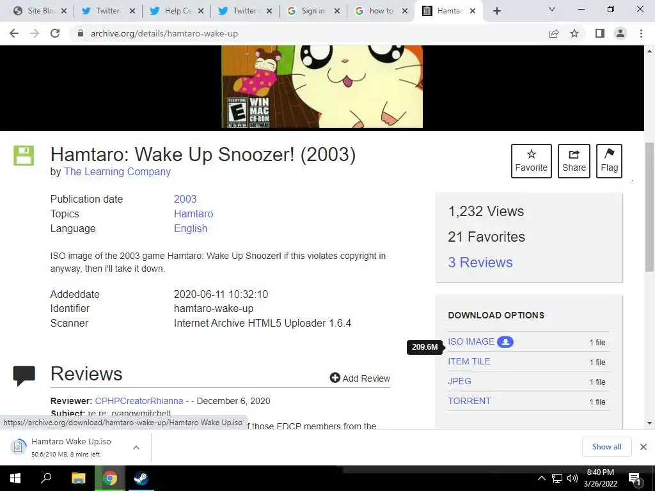The width and height of the screenshot is (655, 491).
Task: Switch to the Site Blo tab
Action: [x=40, y=11]
